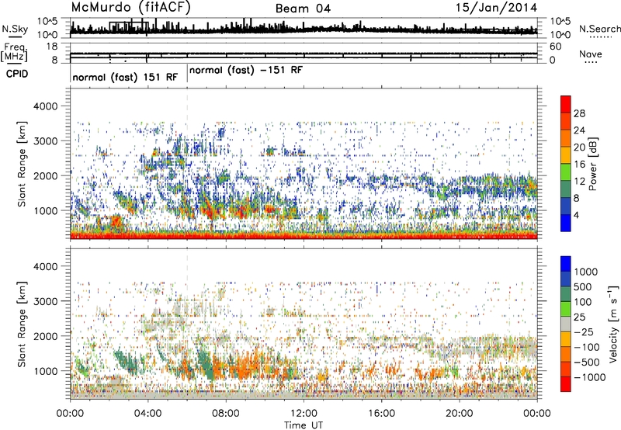
Task: Click the 'N.Sky' legend label
Action: click(x=15, y=29)
